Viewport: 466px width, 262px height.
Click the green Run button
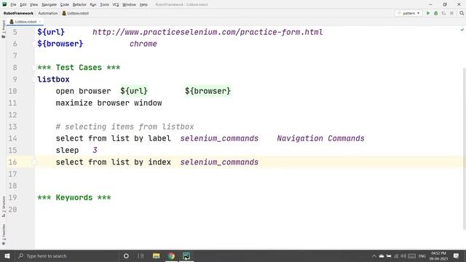click(428, 13)
